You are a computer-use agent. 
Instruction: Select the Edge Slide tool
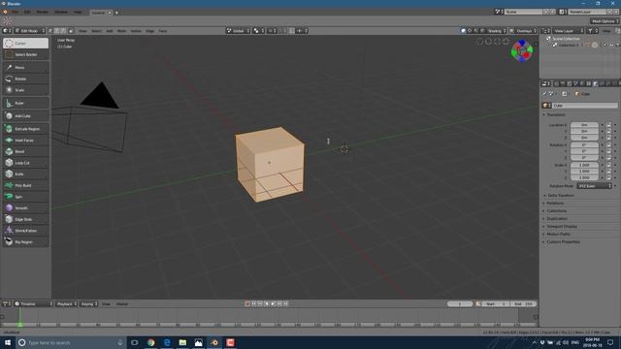pos(26,219)
